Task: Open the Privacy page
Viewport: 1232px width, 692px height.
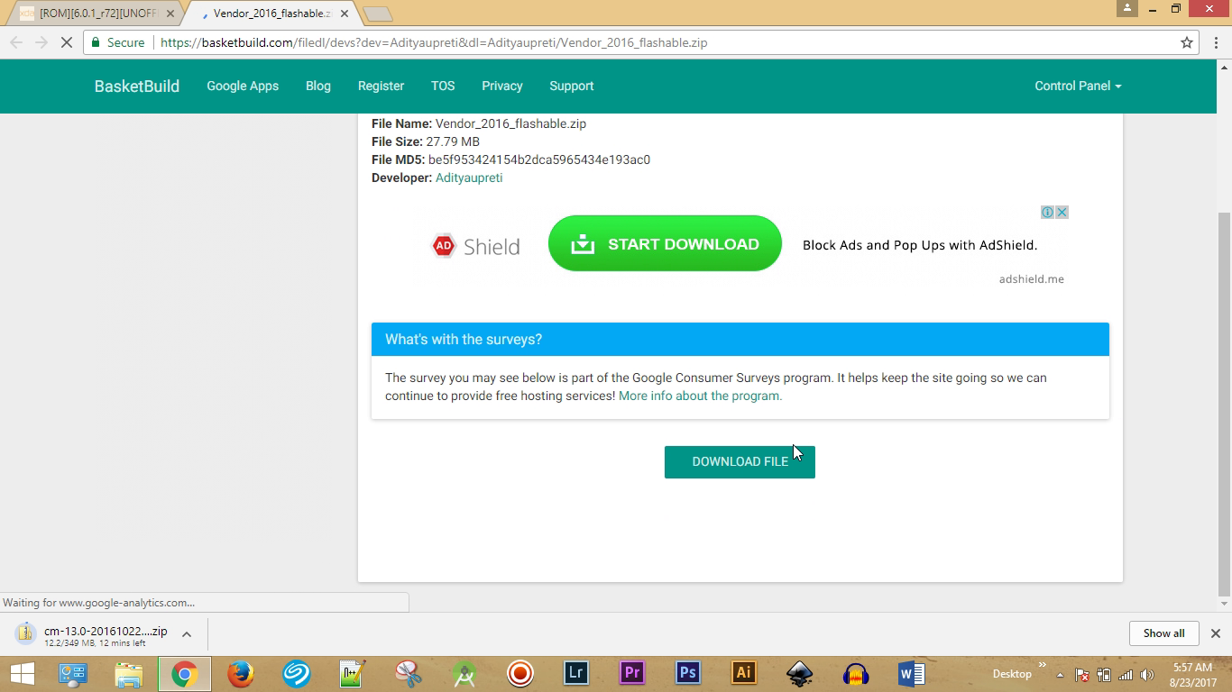Action: point(502,86)
